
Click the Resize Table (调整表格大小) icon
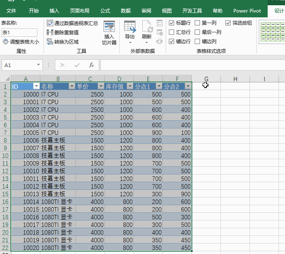click(6, 42)
